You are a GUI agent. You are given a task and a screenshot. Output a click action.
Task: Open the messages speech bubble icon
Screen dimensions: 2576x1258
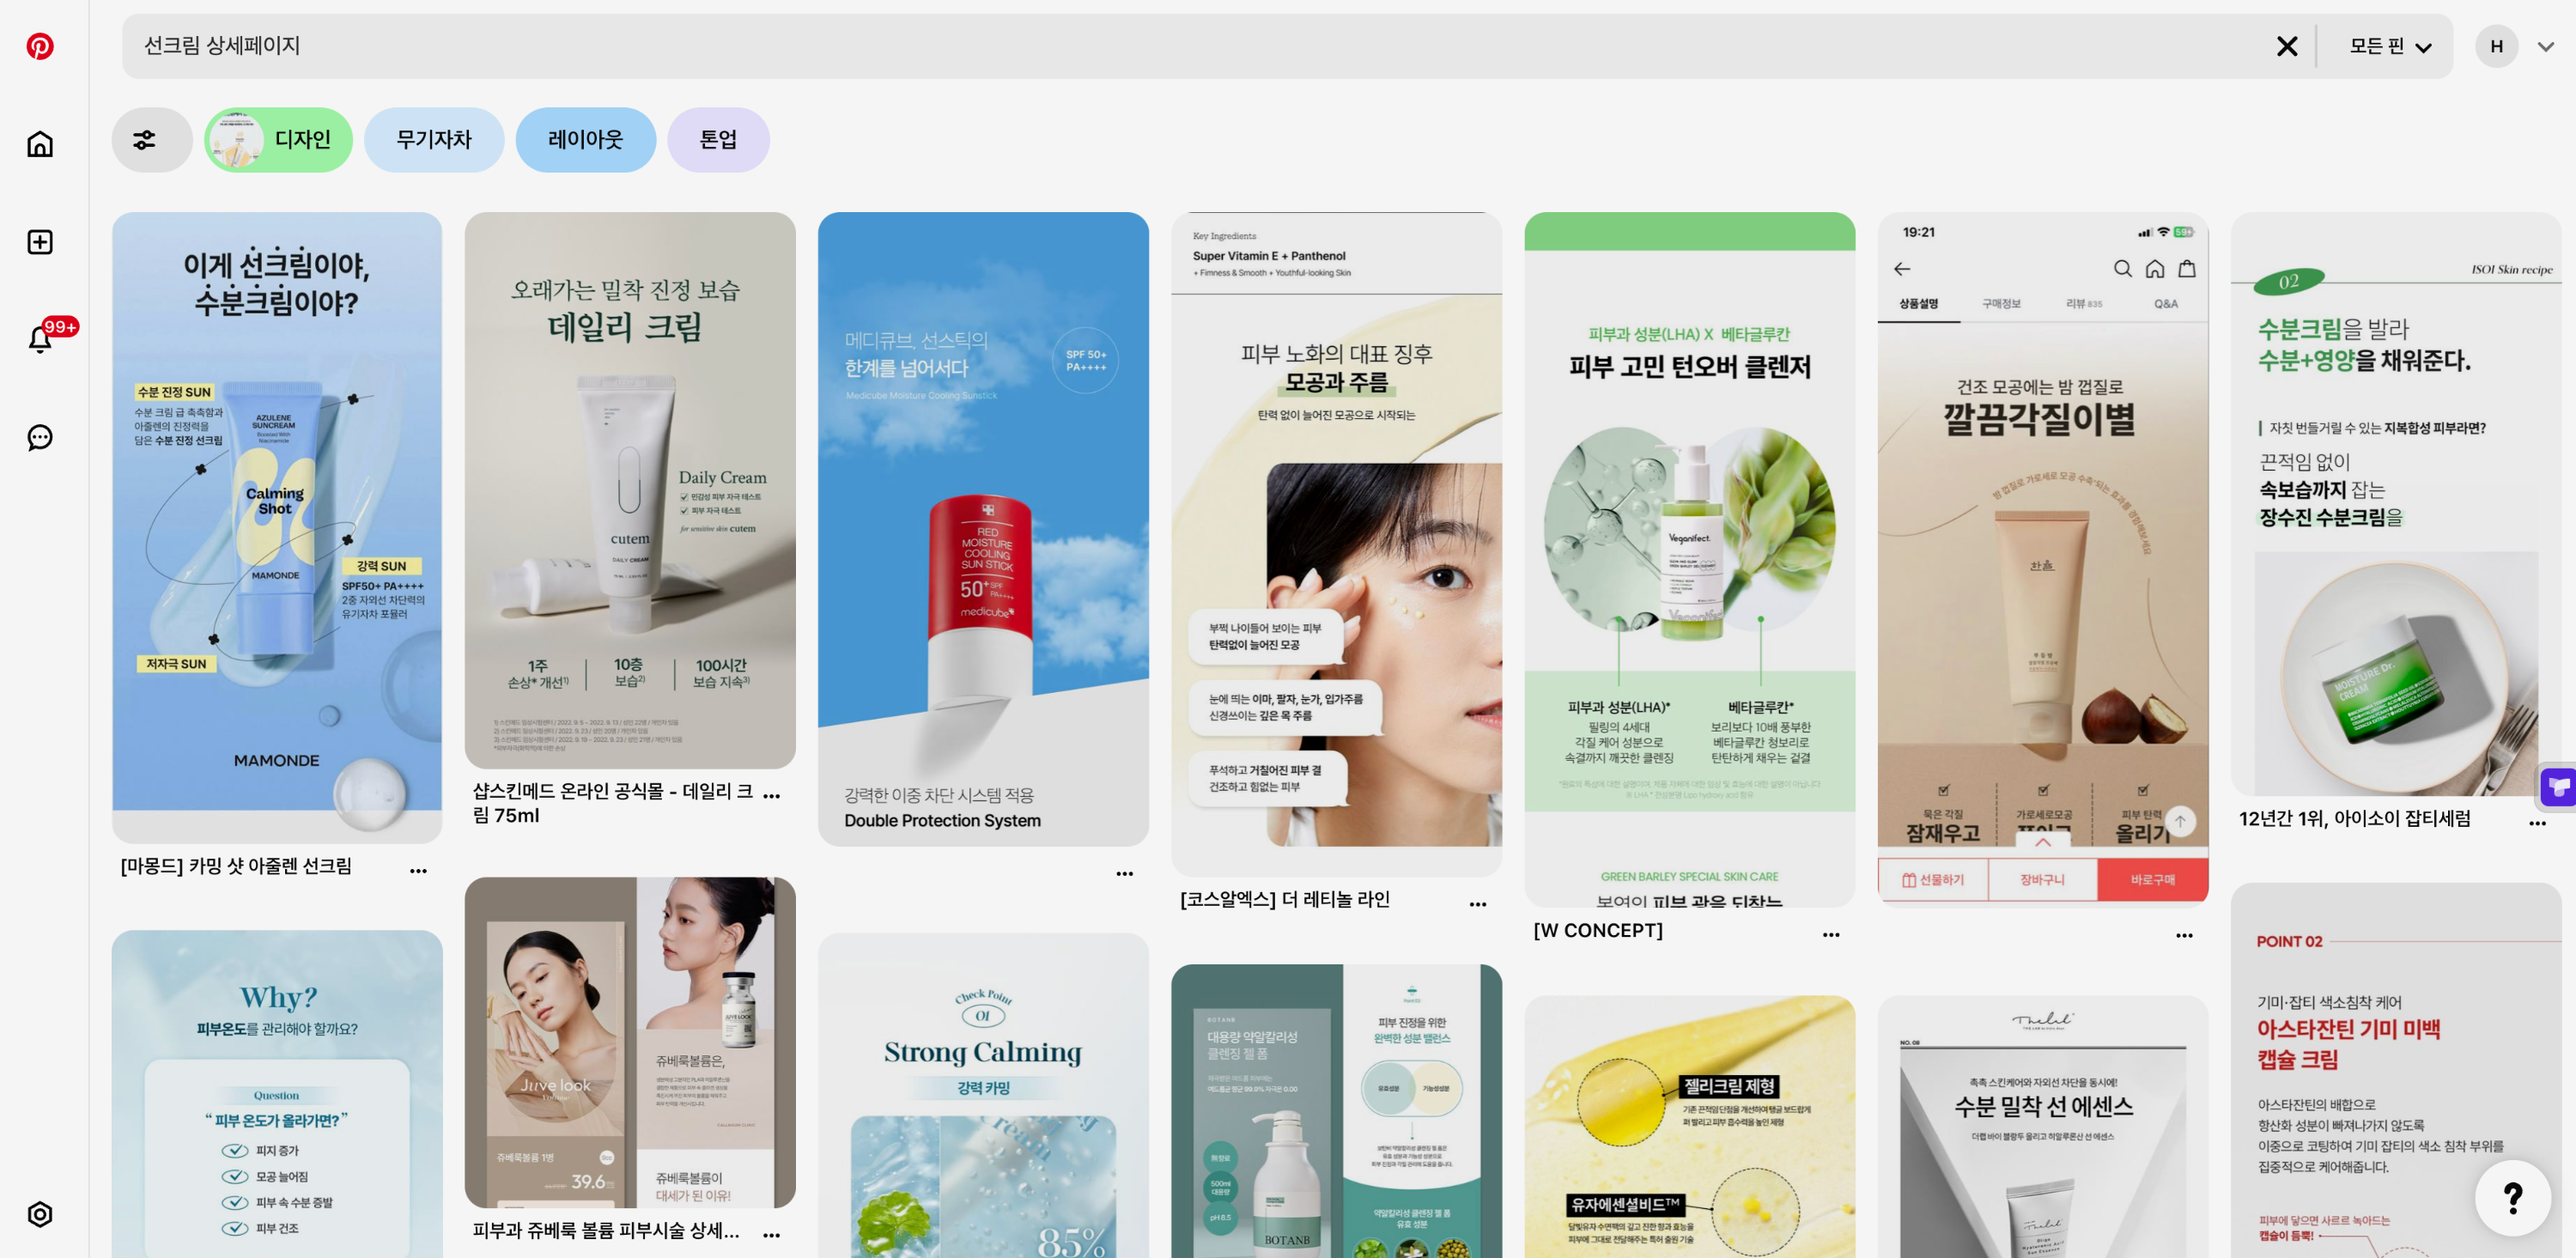40,437
